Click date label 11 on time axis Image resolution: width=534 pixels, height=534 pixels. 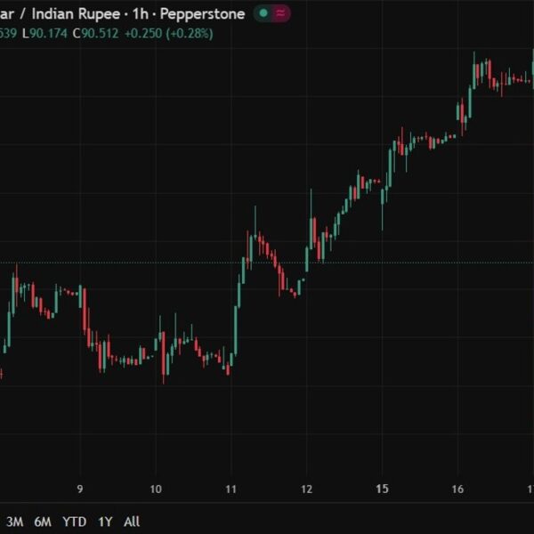231,489
